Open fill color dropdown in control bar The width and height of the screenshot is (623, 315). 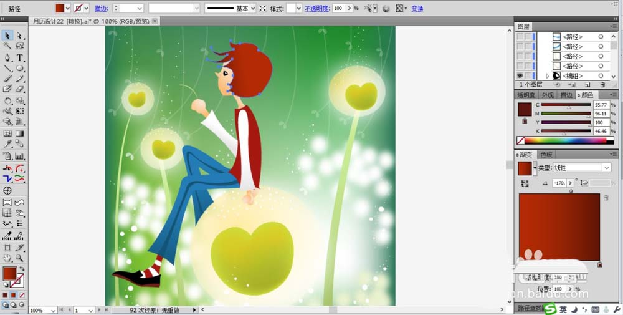(67, 8)
